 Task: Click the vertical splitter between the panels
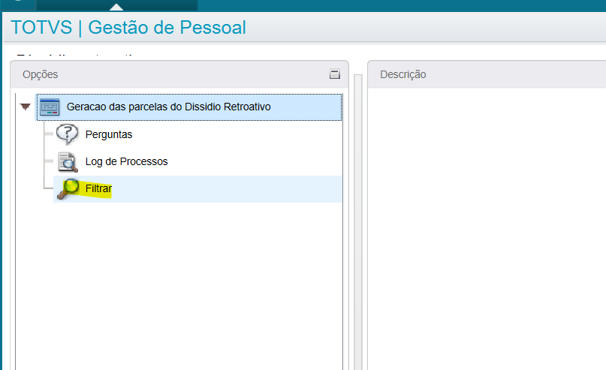pyautogui.click(x=358, y=222)
